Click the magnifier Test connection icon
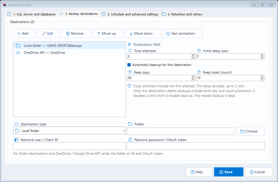The image size is (278, 182). [x=168, y=34]
